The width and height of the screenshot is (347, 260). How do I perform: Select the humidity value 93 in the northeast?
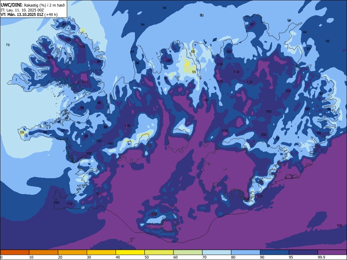tap(308, 49)
